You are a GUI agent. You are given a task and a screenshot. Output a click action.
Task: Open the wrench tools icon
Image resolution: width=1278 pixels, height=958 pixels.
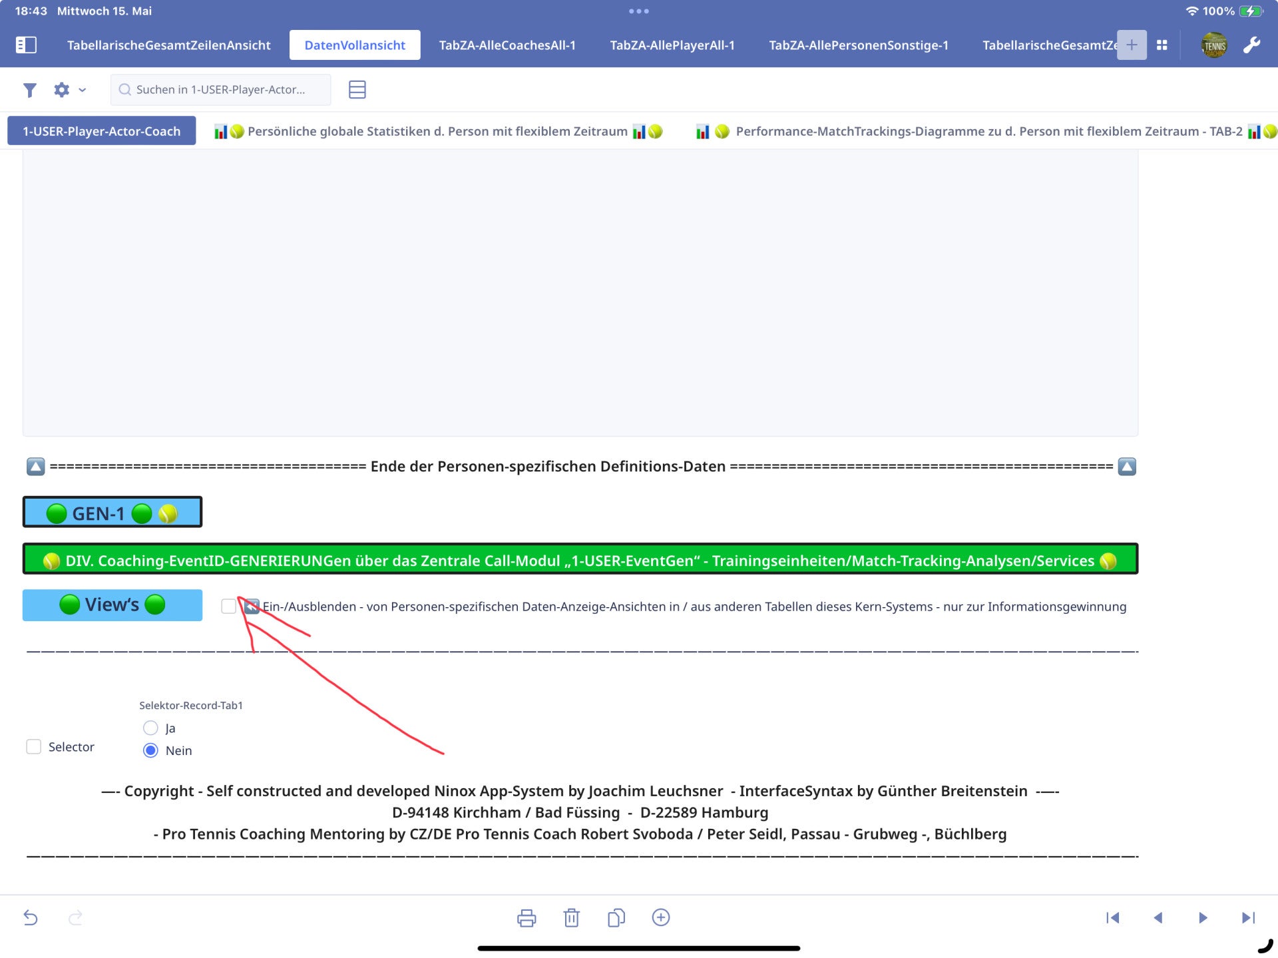click(x=1251, y=45)
